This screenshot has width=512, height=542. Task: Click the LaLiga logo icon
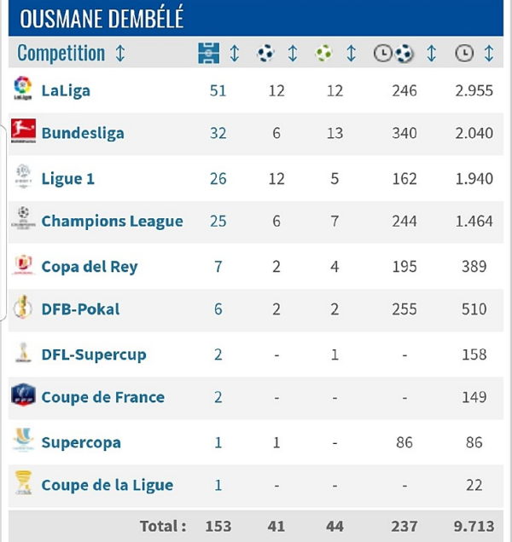(x=23, y=89)
